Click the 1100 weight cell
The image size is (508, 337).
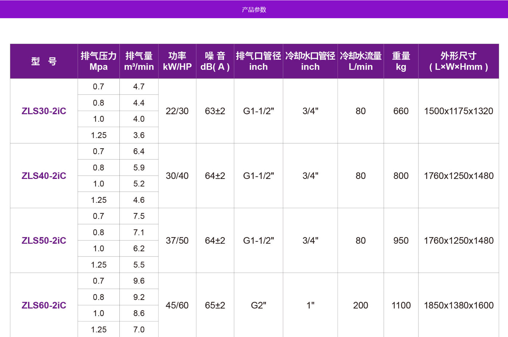pyautogui.click(x=401, y=305)
